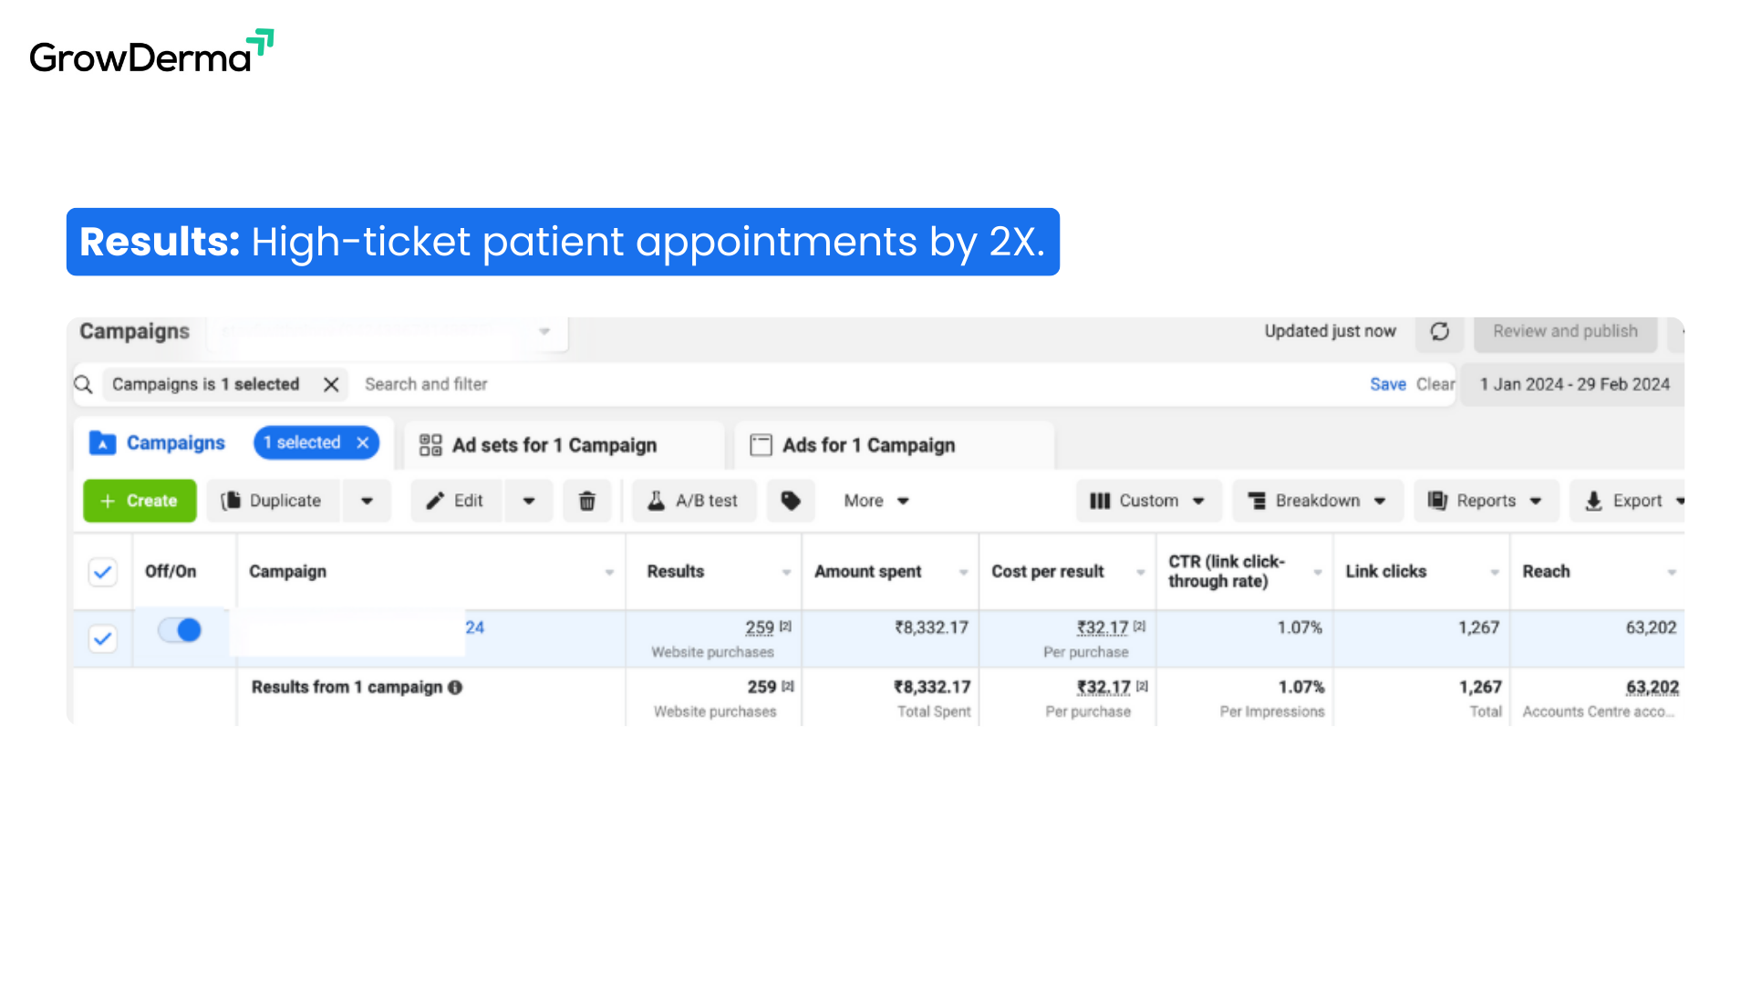
Task: Toggle the campaign Off/On switch
Action: [x=180, y=630]
